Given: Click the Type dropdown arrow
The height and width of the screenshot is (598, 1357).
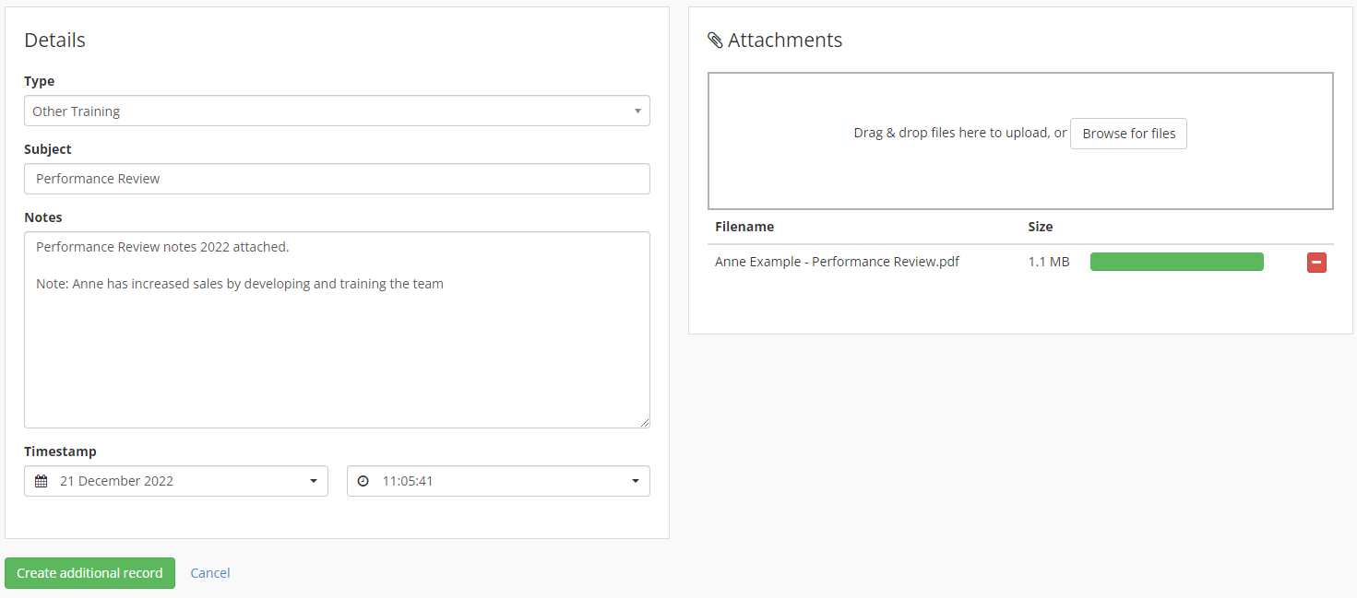Looking at the screenshot, I should 637,111.
